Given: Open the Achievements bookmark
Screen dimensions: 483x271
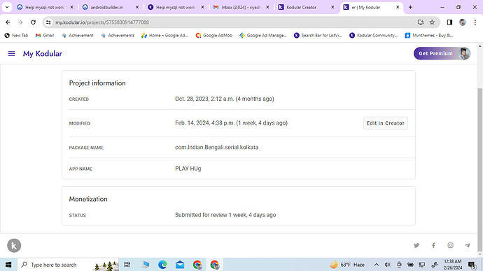Looking at the screenshot, I should coord(118,36).
